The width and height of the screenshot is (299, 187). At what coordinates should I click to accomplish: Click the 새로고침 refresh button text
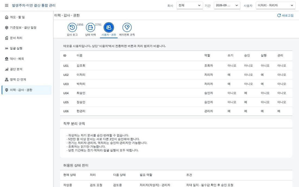(288, 15)
